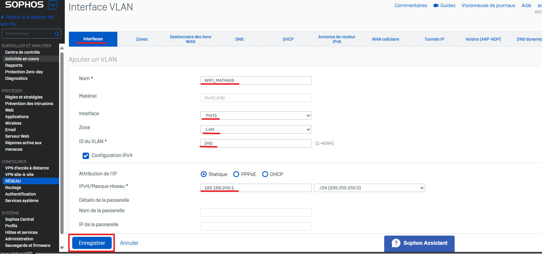This screenshot has width=542, height=254.
Task: Open Email in sidebar
Action: coord(10,130)
